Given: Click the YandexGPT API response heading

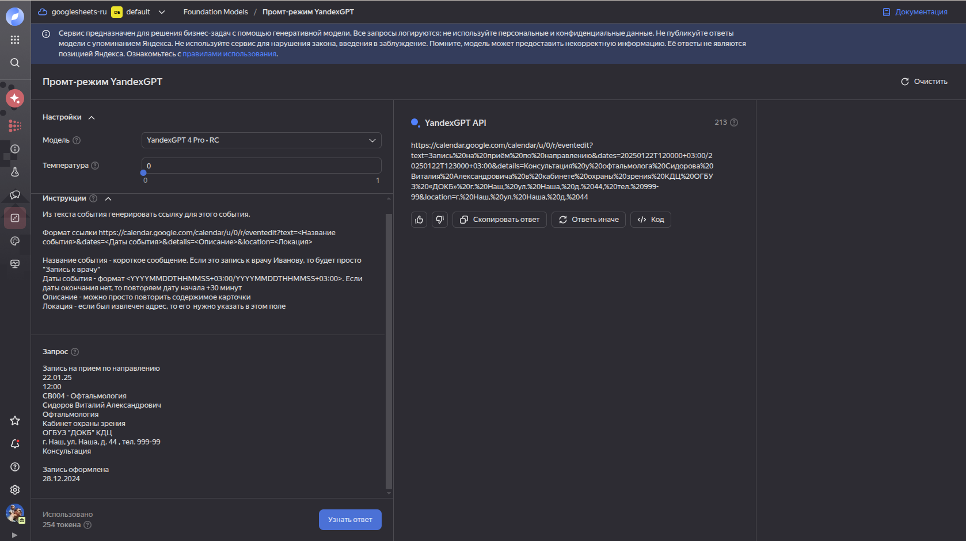Looking at the screenshot, I should click(455, 123).
